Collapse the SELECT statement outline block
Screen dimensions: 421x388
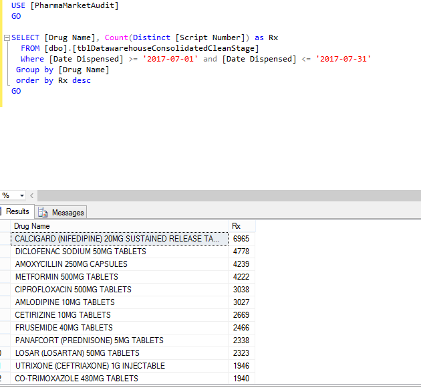(x=6, y=38)
